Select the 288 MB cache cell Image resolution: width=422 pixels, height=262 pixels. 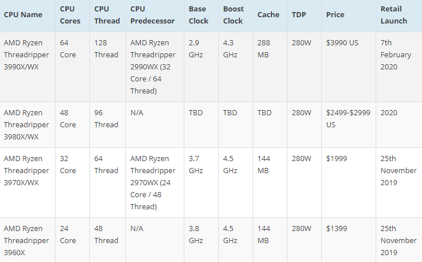click(x=270, y=67)
